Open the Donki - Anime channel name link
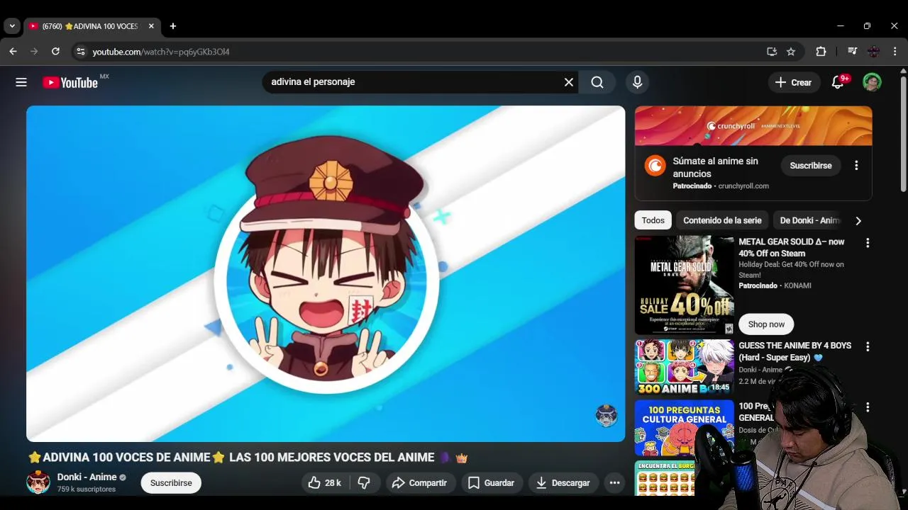This screenshot has height=510, width=908. (87, 477)
